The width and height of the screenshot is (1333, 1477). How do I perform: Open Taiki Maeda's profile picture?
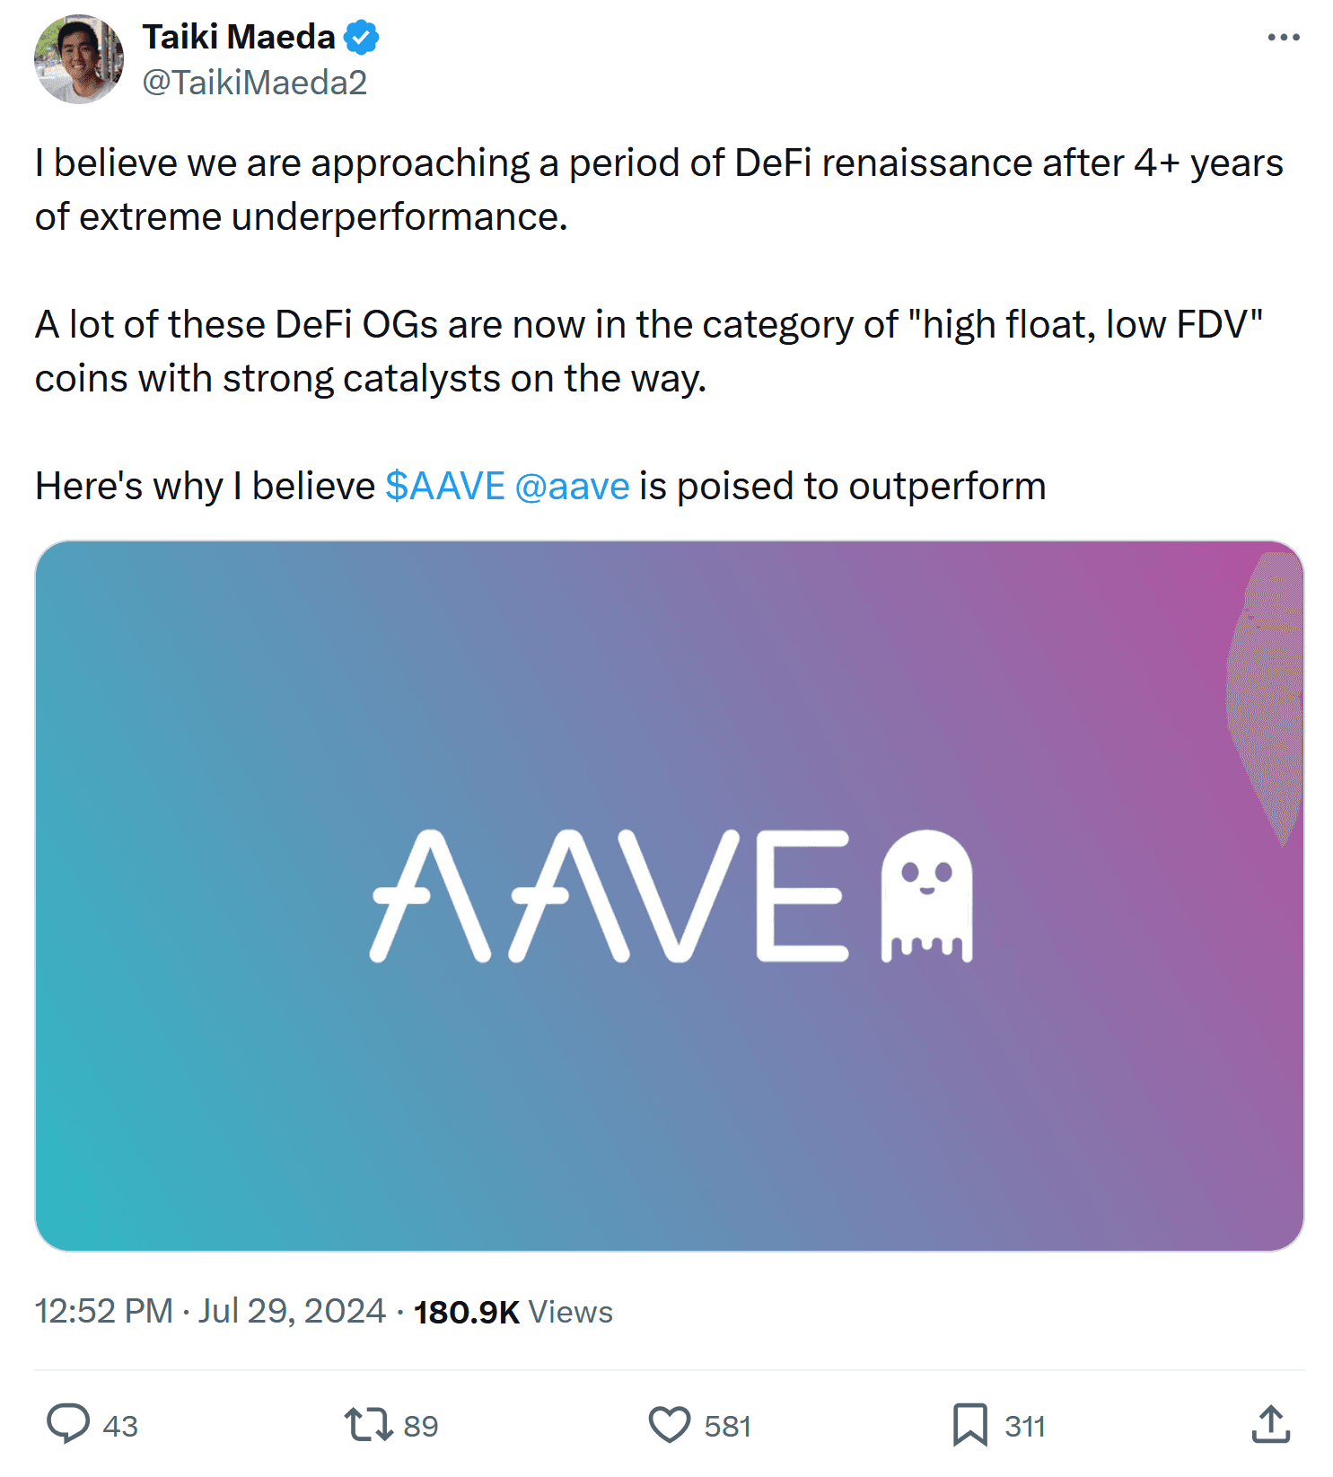79,59
